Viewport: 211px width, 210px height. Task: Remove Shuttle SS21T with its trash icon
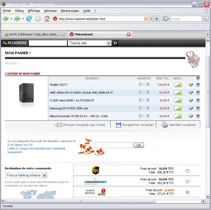(x=198, y=85)
